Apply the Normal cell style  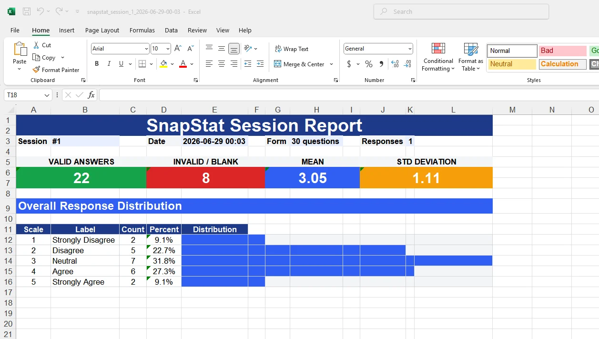click(512, 51)
